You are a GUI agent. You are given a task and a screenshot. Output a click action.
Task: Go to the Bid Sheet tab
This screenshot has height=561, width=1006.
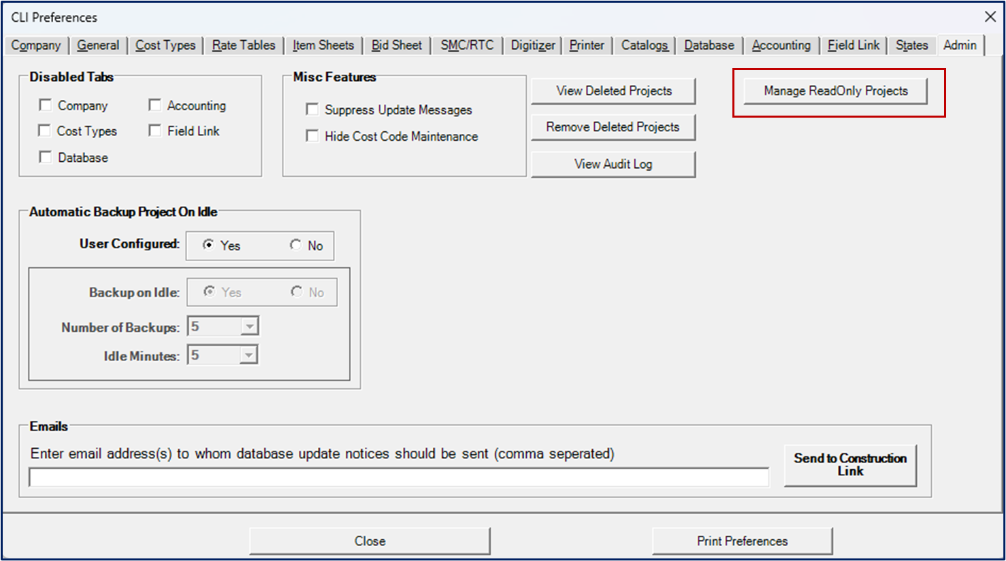pos(397,46)
